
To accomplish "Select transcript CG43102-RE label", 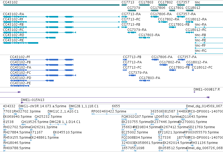I will pos(13,40).
